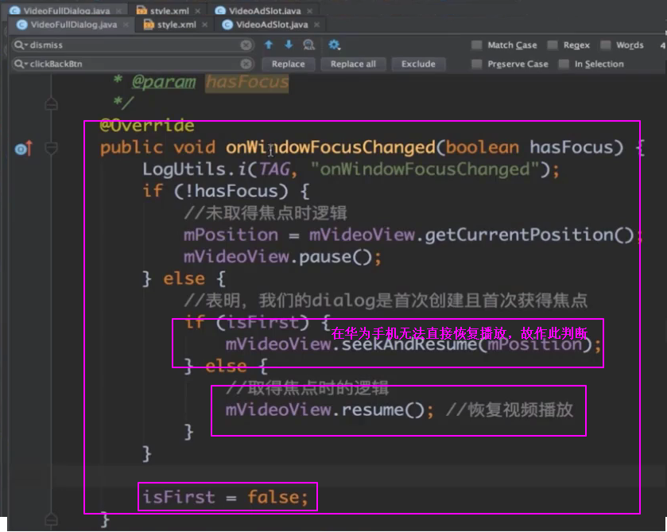Open search history via magnifier in find field
This screenshot has width=667, height=532.
(x=21, y=45)
